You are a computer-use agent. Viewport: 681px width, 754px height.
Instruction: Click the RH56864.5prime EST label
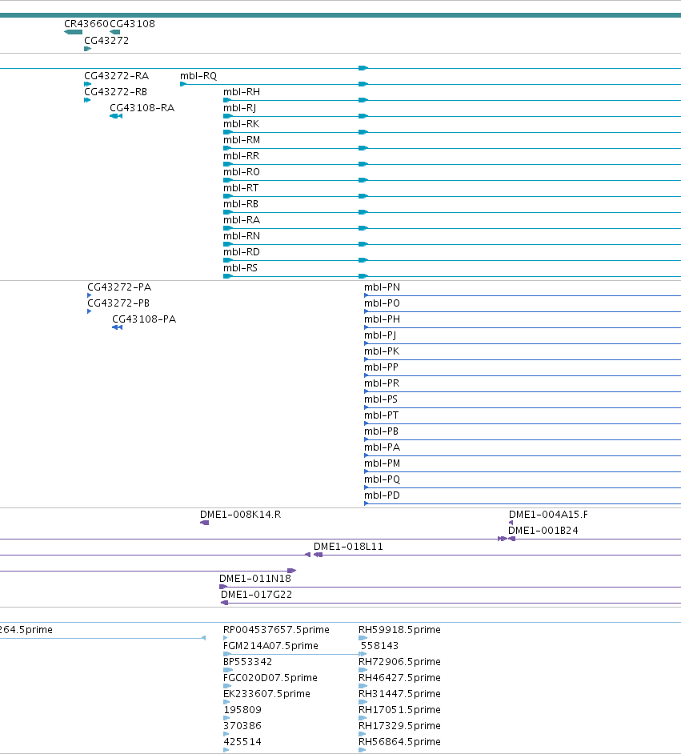(x=399, y=741)
